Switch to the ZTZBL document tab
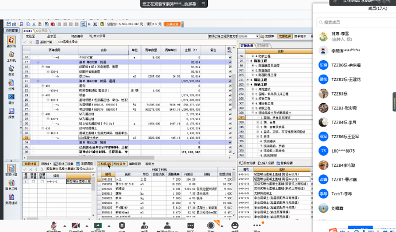 pyautogui.click(x=28, y=31)
